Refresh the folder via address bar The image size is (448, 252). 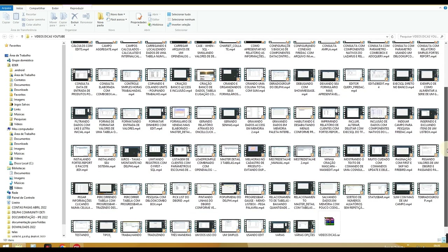tap(392, 36)
